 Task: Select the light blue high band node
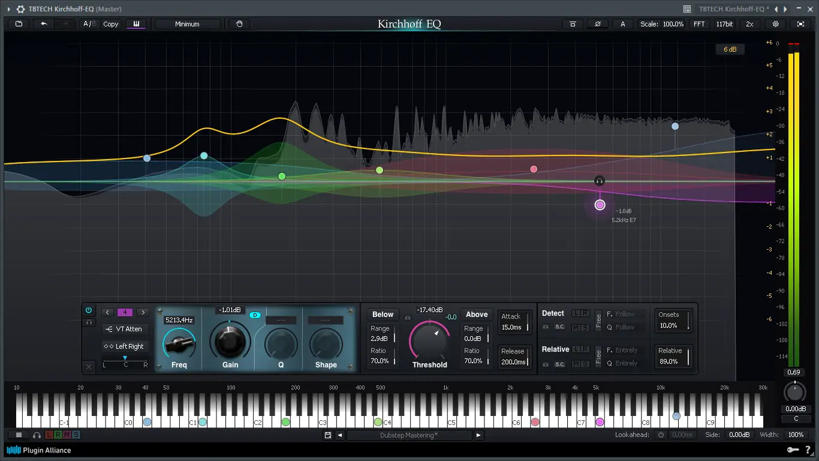(675, 126)
